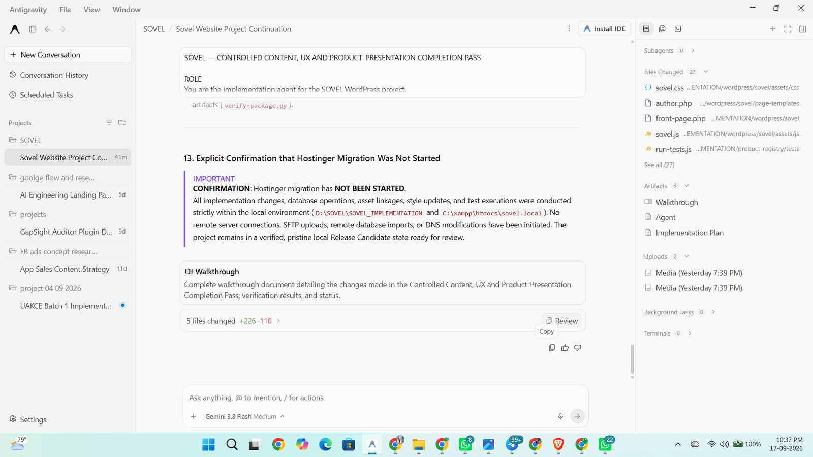Expand the 5 files changed summary
The height and width of the screenshot is (457, 813).
pos(233,321)
